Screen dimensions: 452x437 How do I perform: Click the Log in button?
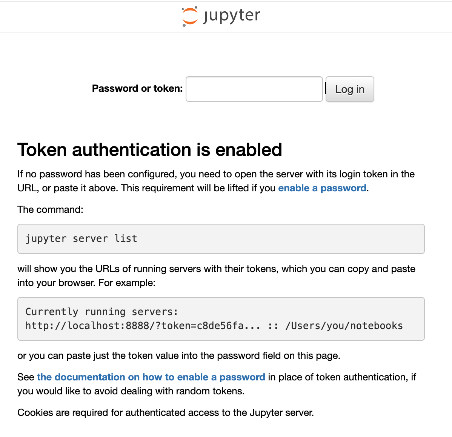[350, 89]
